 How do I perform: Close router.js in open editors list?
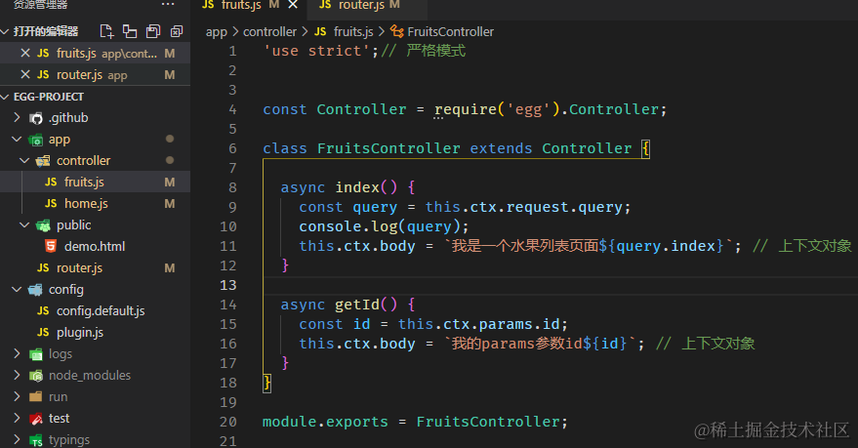25,74
